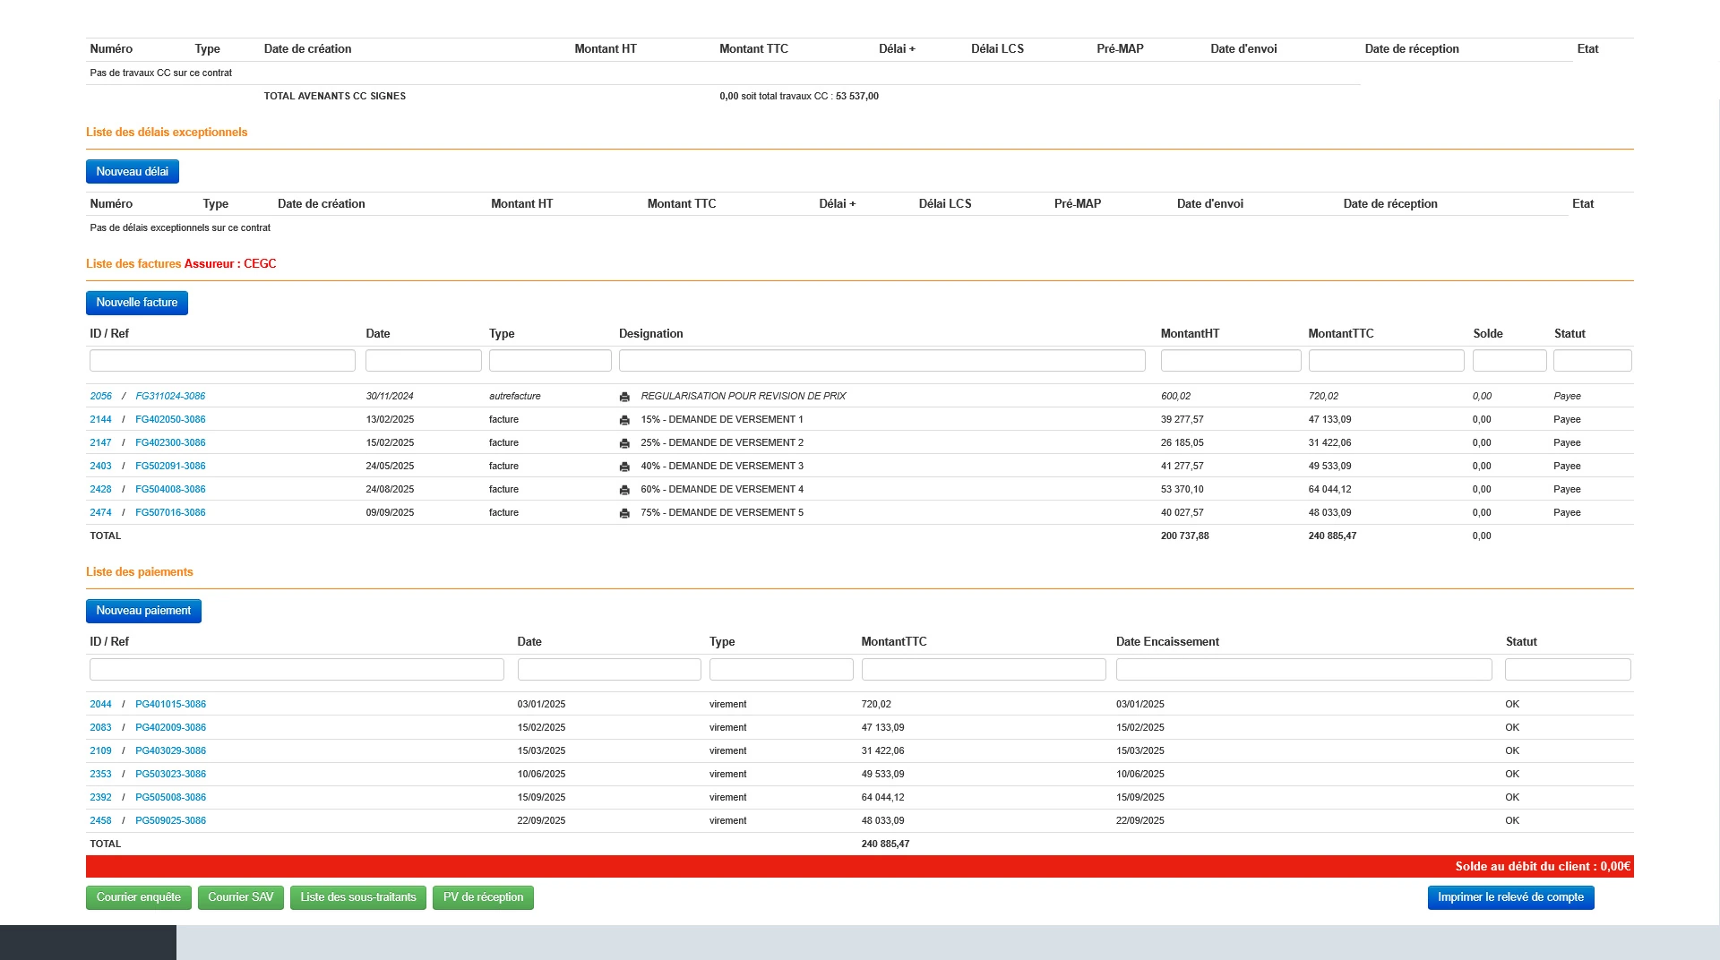Open Liste des sous-traitants
Screen dimensions: 1720x960
[x=358, y=897]
